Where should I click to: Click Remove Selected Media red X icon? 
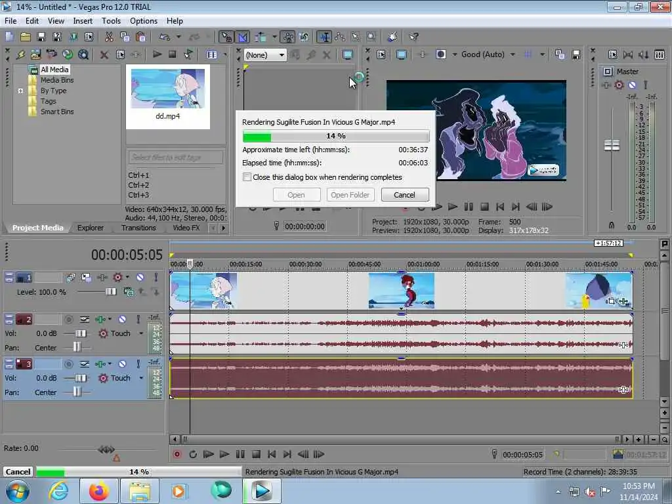coord(104,54)
